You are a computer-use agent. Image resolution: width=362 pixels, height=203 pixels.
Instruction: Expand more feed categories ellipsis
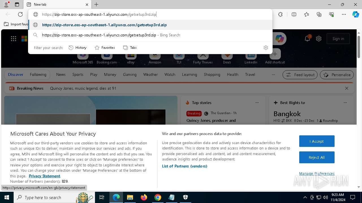coord(273,75)
